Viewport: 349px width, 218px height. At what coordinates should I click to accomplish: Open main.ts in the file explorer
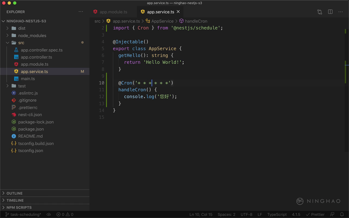click(x=28, y=79)
